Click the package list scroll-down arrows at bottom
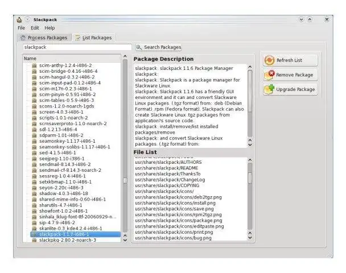 (x=125, y=238)
